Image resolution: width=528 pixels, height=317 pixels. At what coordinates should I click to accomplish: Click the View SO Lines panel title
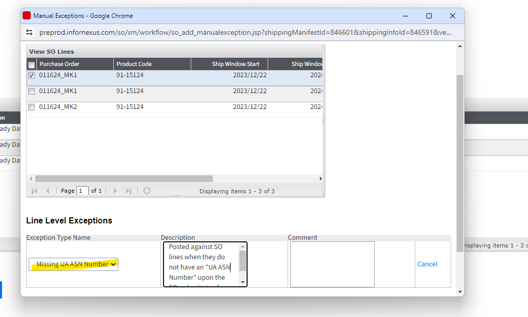(x=52, y=52)
